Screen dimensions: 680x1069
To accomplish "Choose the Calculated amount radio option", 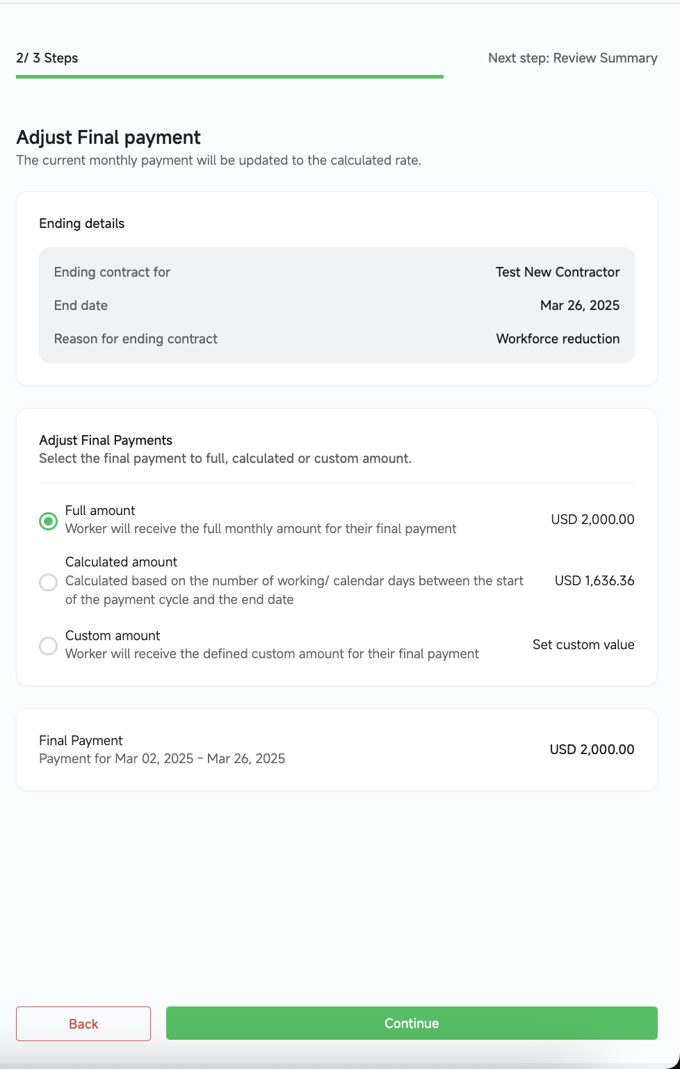I will coord(48,582).
